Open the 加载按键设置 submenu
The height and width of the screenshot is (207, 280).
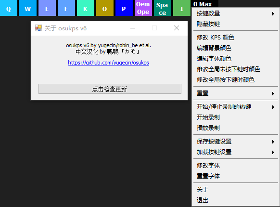coord(236,152)
